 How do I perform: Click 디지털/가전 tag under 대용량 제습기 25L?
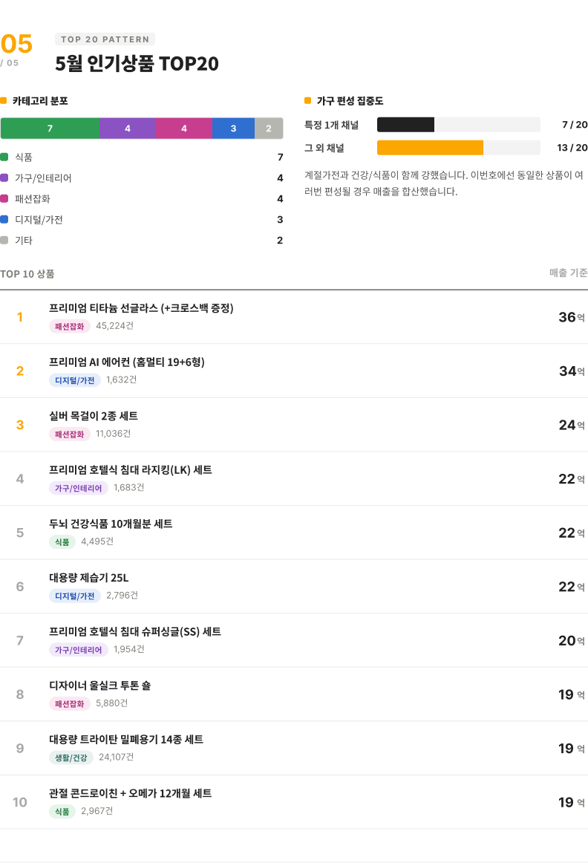(75, 596)
